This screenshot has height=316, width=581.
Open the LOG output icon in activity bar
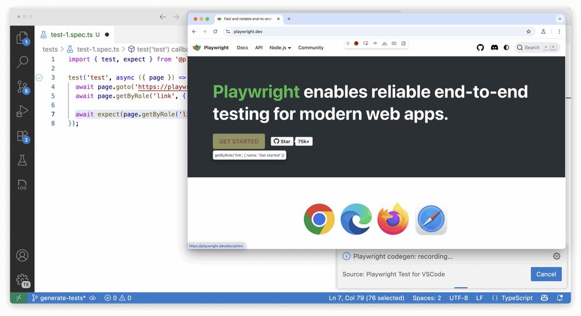[22, 185]
